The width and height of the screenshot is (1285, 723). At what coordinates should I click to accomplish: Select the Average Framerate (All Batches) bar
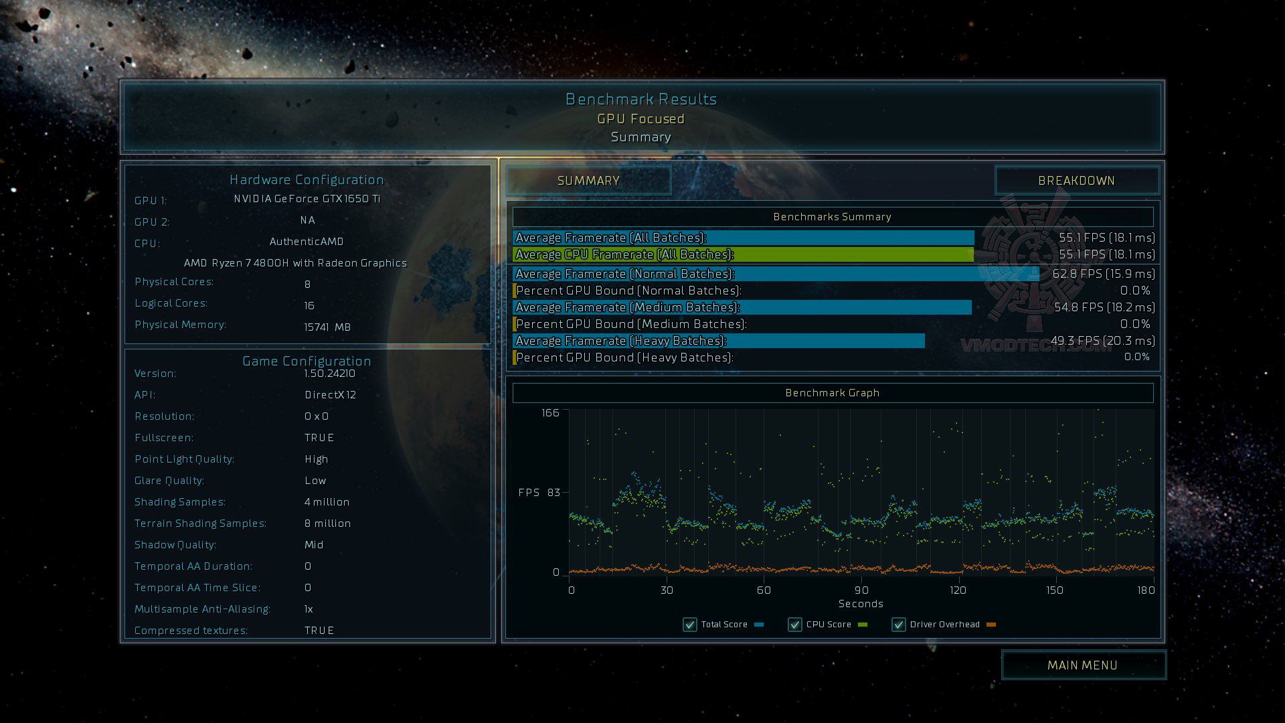743,238
